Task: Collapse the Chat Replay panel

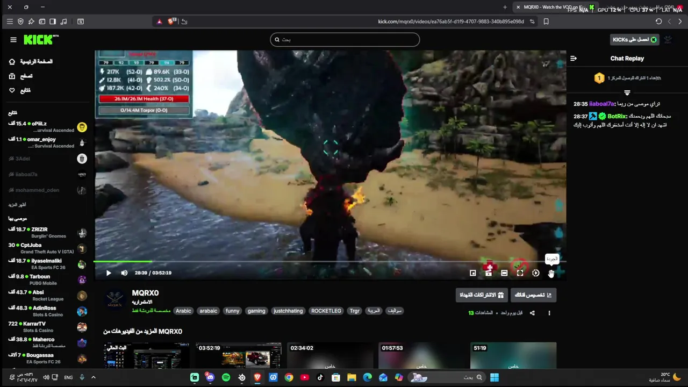Action: click(574, 58)
